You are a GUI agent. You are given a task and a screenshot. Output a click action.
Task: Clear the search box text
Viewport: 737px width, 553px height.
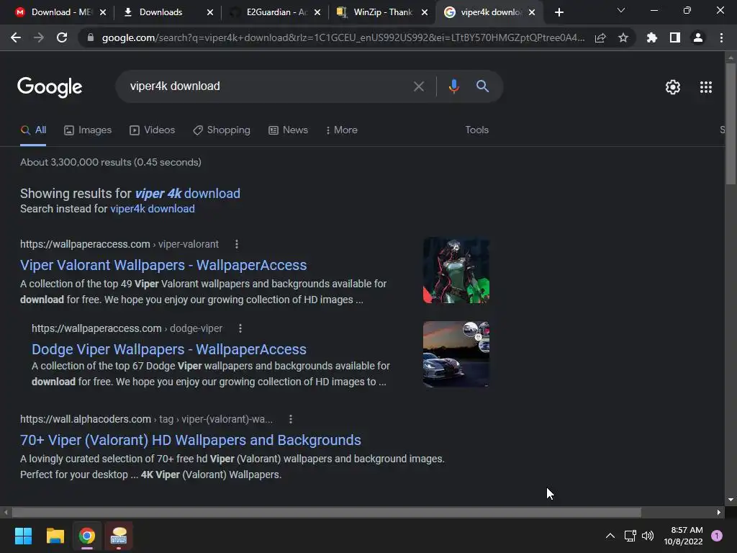pyautogui.click(x=418, y=86)
